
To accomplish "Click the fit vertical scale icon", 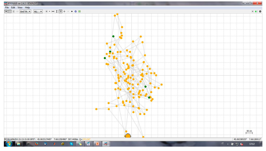I will 57,11.
